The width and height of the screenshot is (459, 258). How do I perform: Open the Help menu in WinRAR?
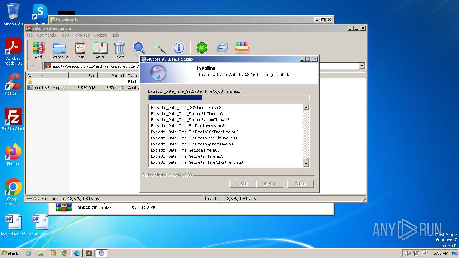[115, 35]
